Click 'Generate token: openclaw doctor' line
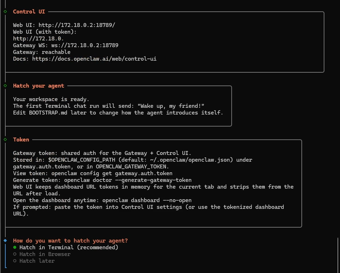 click(x=102, y=180)
